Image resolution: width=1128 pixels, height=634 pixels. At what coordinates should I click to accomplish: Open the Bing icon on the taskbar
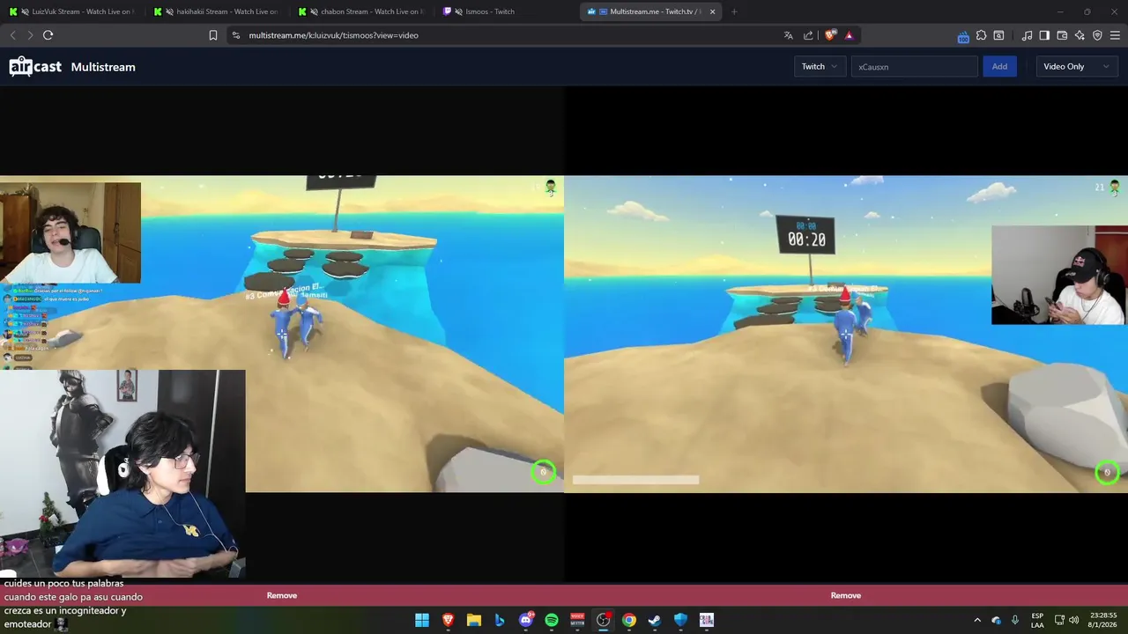tap(500, 620)
